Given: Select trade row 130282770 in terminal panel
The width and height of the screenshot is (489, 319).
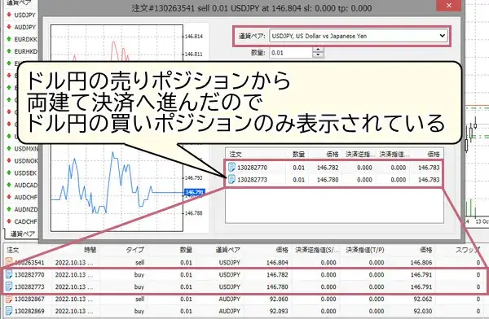Looking at the screenshot, I should tap(244, 275).
